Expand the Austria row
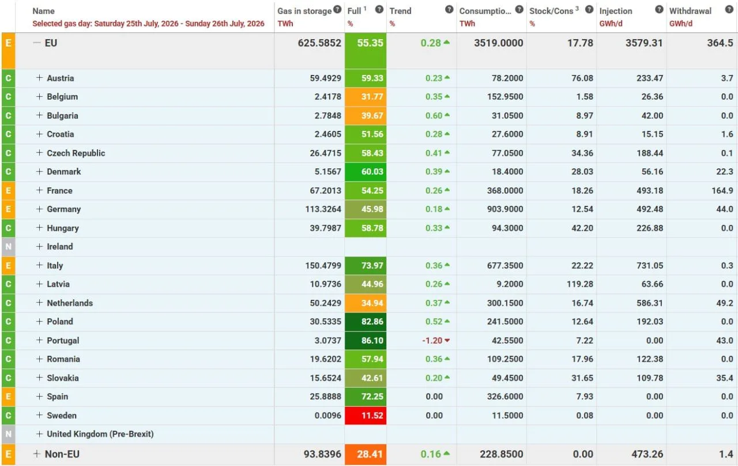 [x=40, y=78]
